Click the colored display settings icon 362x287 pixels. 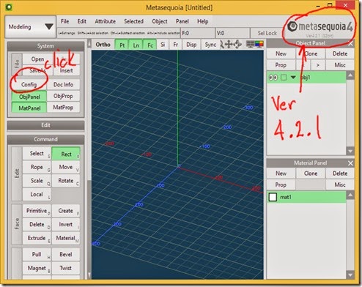pyautogui.click(x=259, y=44)
